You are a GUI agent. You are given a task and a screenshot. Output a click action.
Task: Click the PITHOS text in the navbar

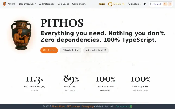coord(11,4)
